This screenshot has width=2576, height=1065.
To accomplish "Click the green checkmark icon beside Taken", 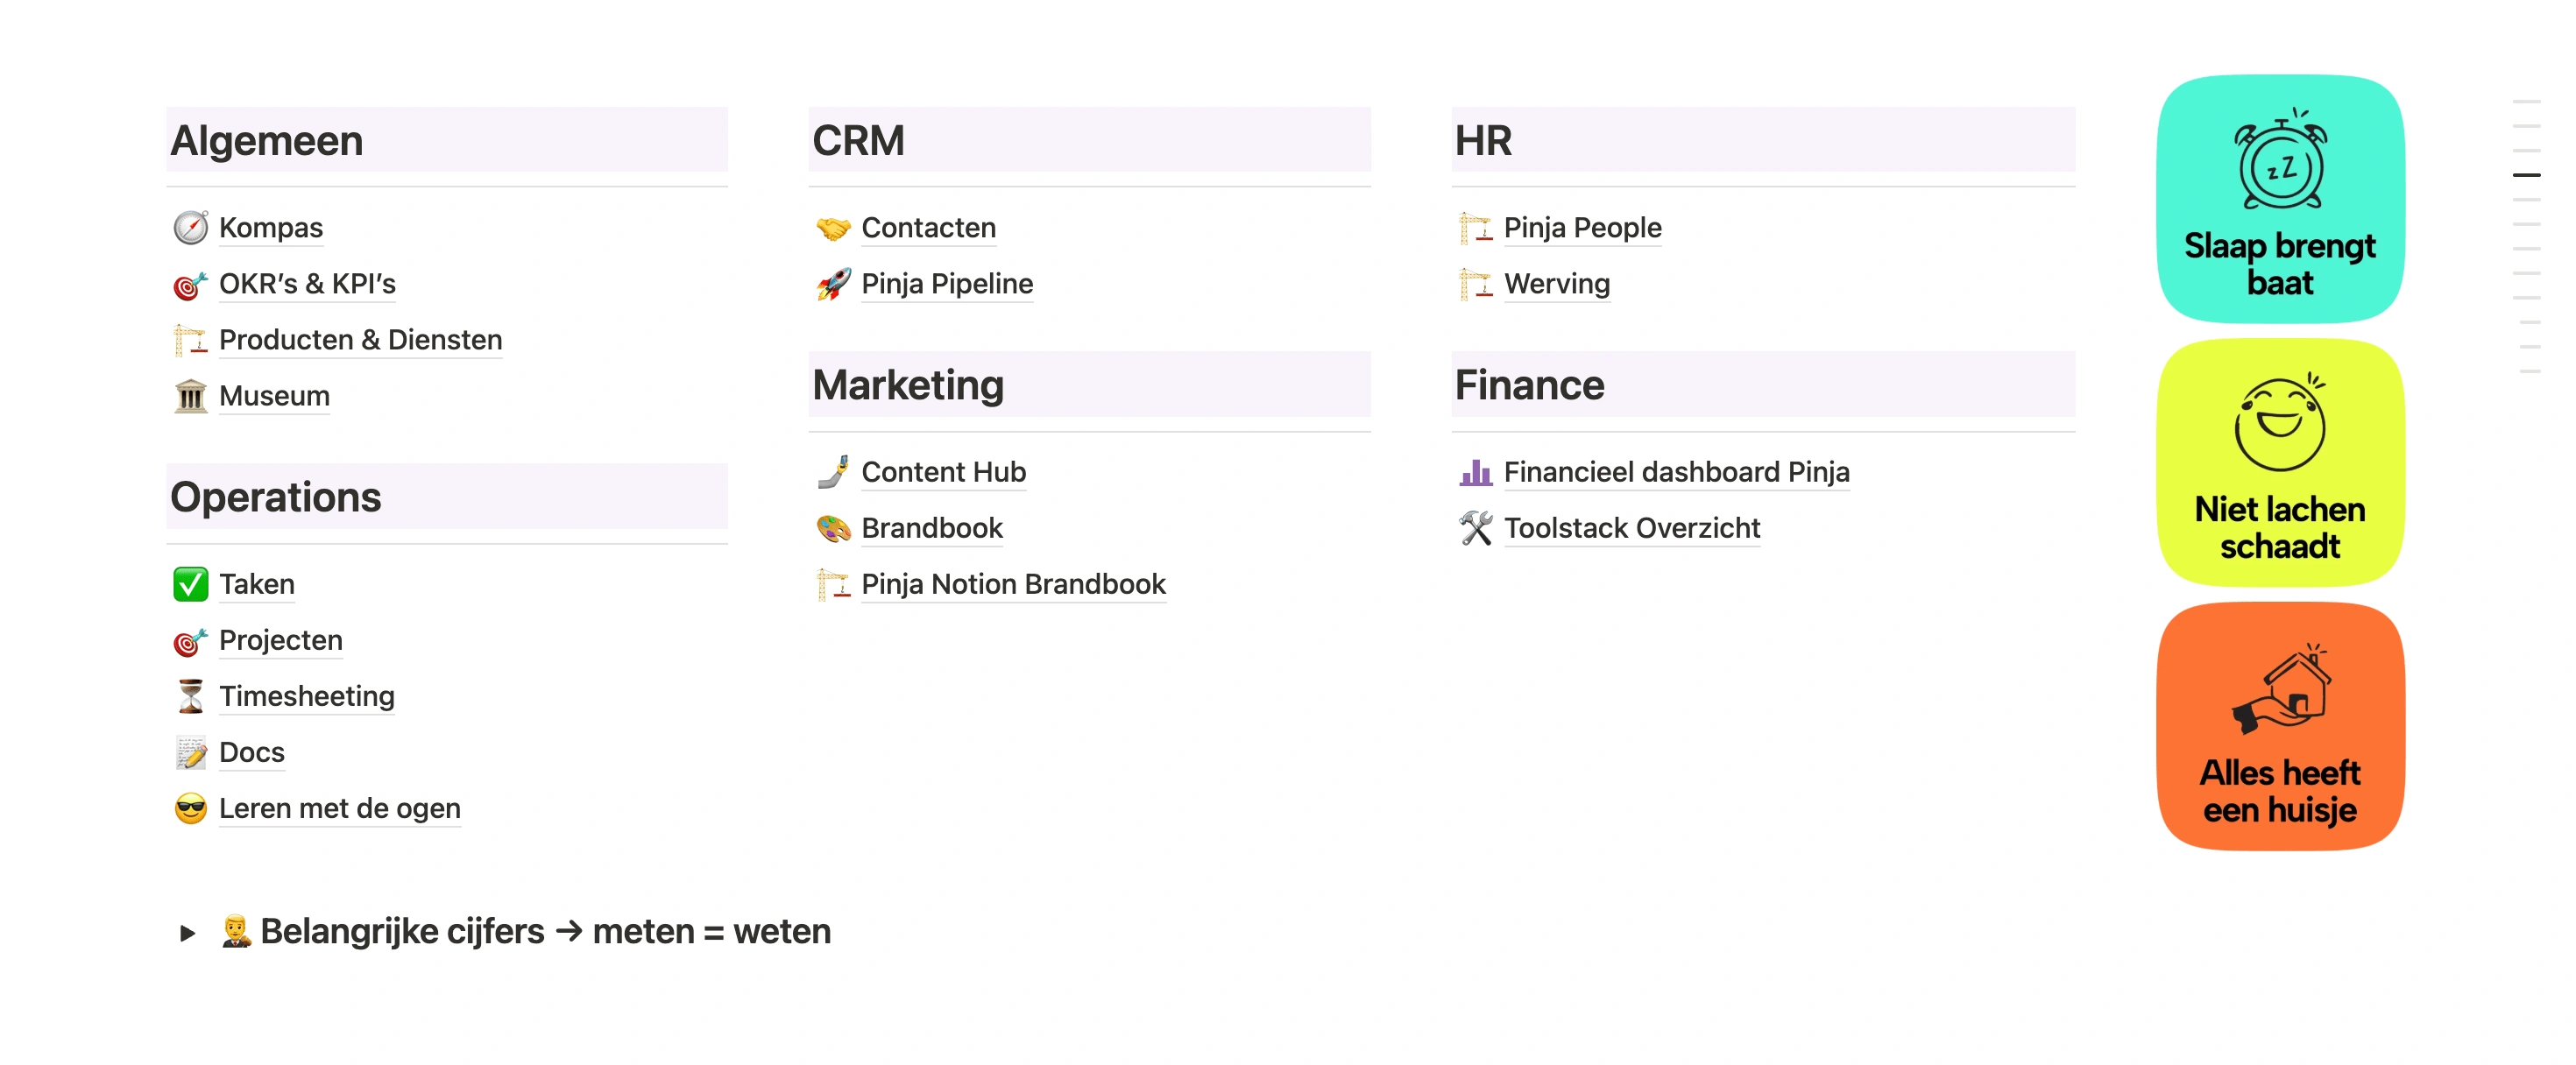I will 190,585.
